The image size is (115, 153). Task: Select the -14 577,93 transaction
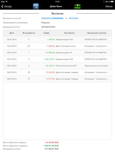(x=57, y=79)
